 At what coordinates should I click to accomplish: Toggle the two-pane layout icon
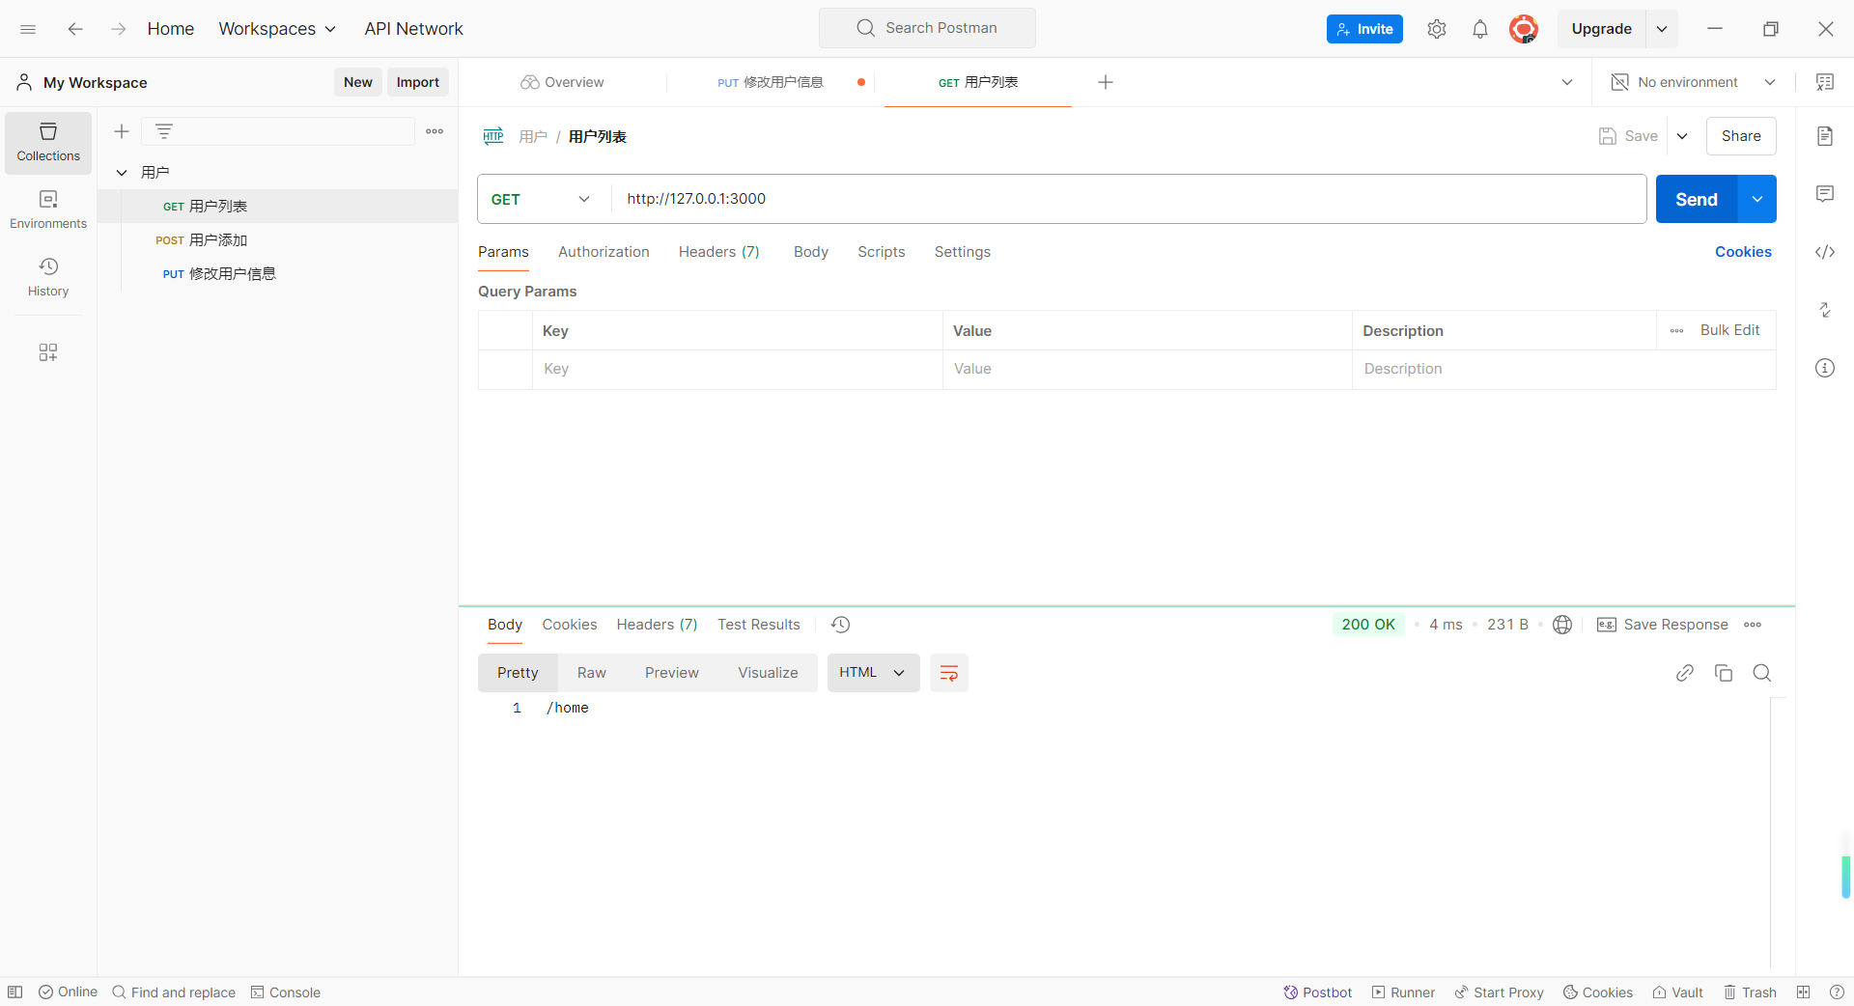pyautogui.click(x=1803, y=992)
